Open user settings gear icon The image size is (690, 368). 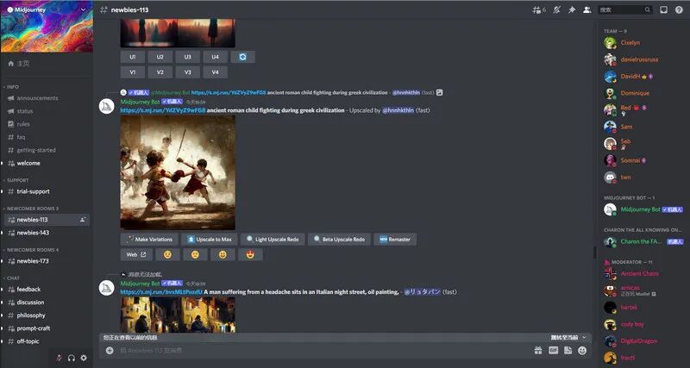coord(84,358)
